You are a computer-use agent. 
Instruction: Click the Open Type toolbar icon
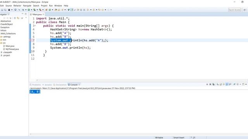click(x=56, y=10)
